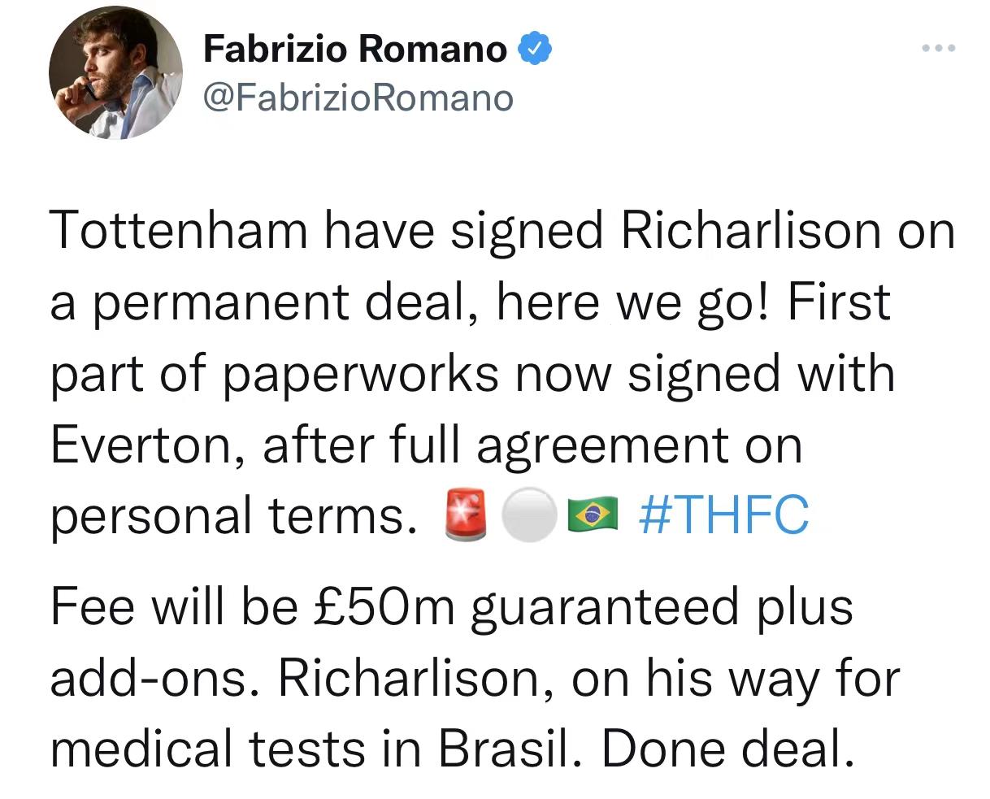Open the Fabrizio Romano display name link
The image size is (990, 799).
(x=354, y=50)
